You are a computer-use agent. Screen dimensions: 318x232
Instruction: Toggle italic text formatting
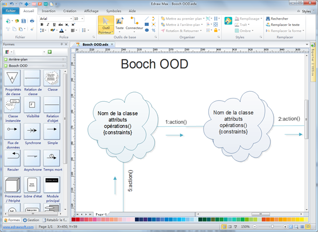click(48, 24)
